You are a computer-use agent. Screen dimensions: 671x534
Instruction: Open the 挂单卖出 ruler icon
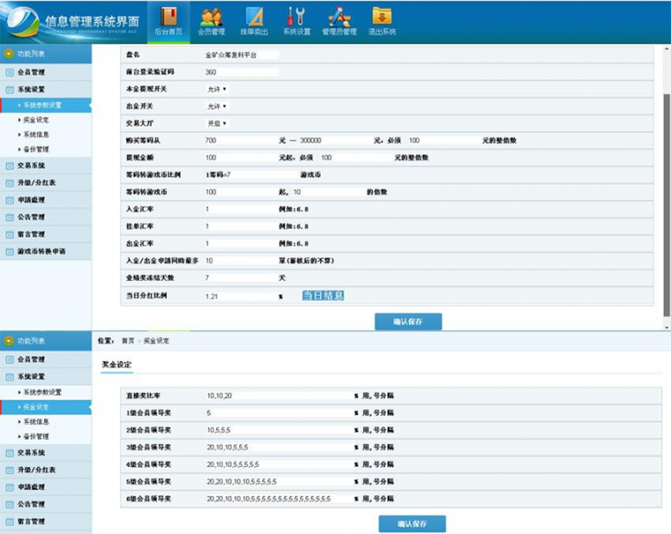tap(254, 17)
